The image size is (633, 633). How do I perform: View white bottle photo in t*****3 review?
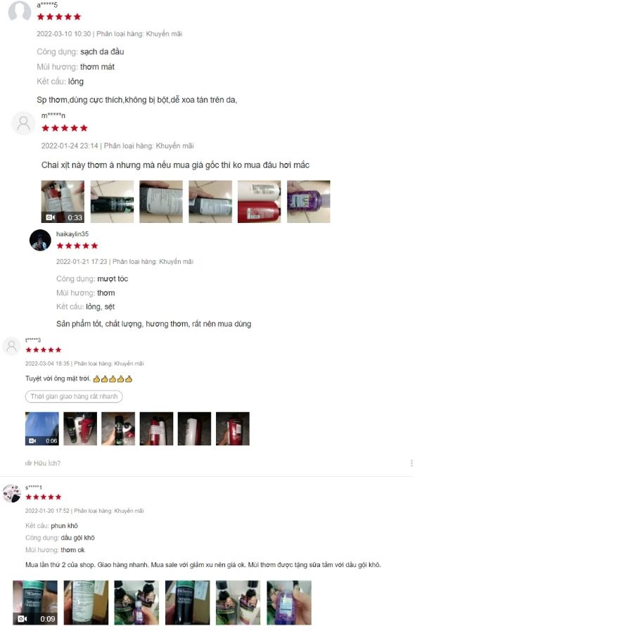(x=194, y=429)
